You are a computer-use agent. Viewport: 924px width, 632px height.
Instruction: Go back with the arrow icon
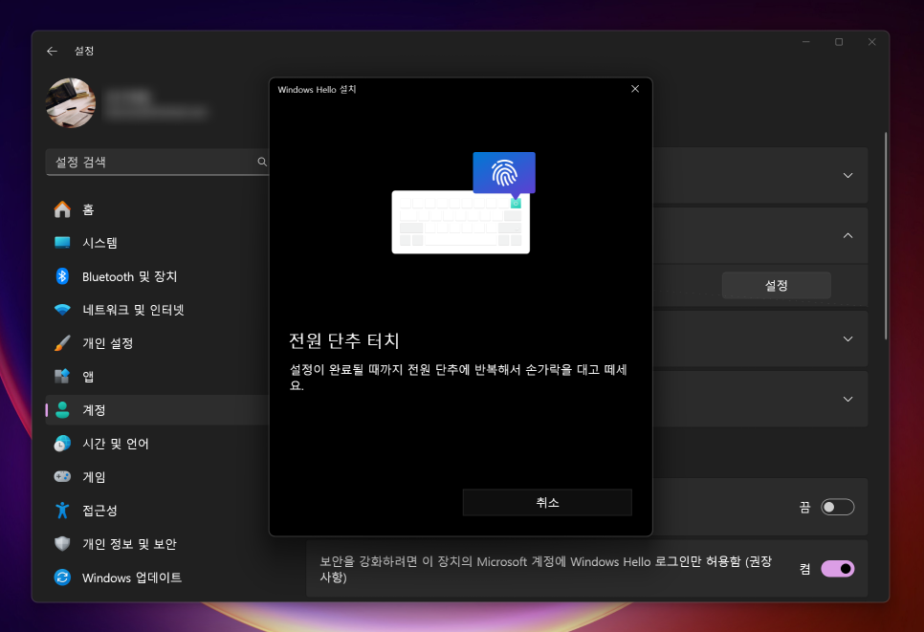click(x=52, y=52)
